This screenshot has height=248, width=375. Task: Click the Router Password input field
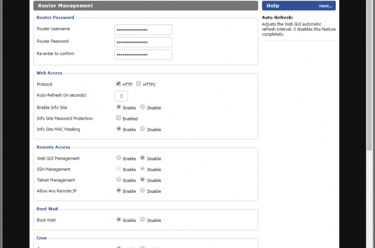click(x=143, y=42)
